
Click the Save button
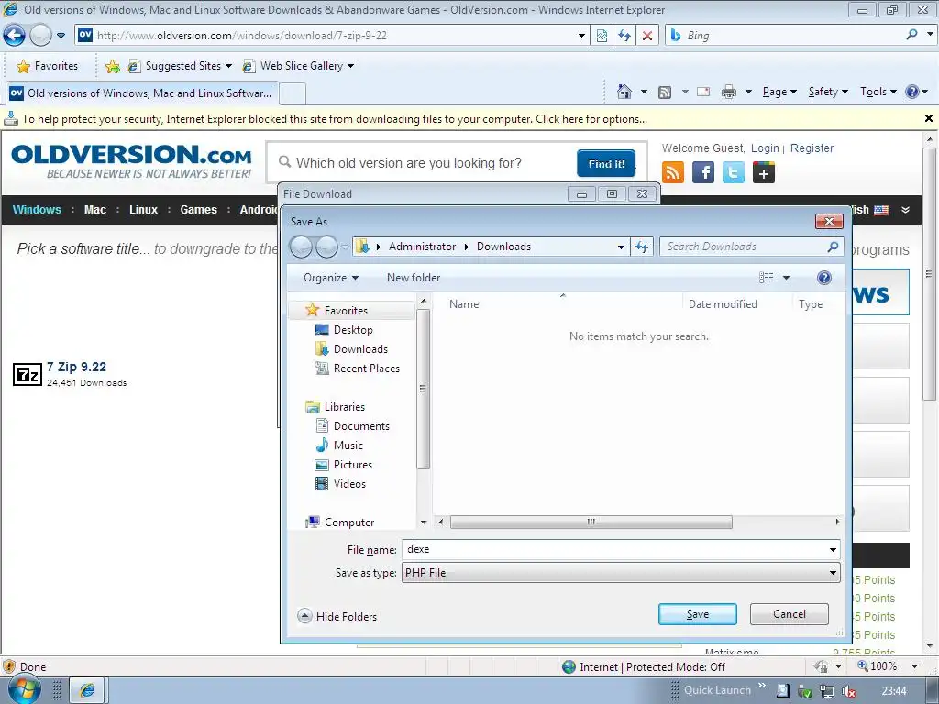[x=698, y=614]
